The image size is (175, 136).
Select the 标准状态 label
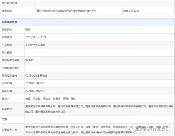7,30
